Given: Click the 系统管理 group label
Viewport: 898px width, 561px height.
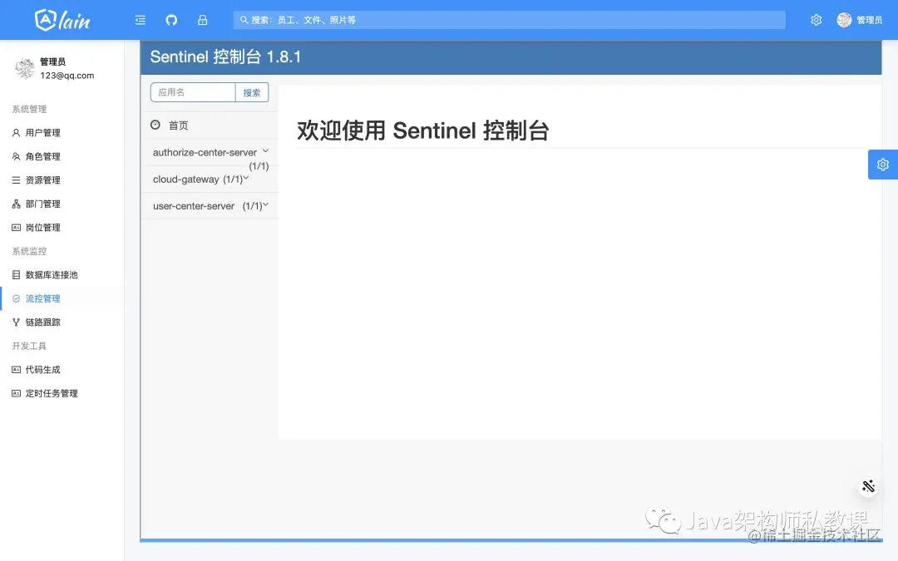Looking at the screenshot, I should (x=29, y=109).
